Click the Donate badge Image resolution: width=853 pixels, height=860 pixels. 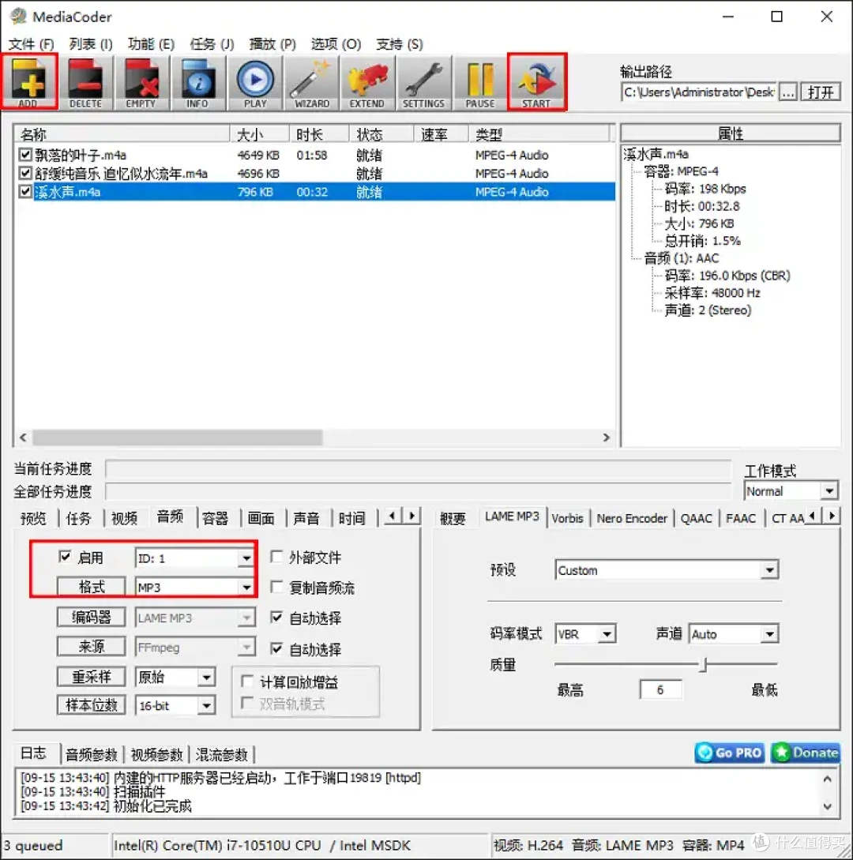(x=806, y=753)
